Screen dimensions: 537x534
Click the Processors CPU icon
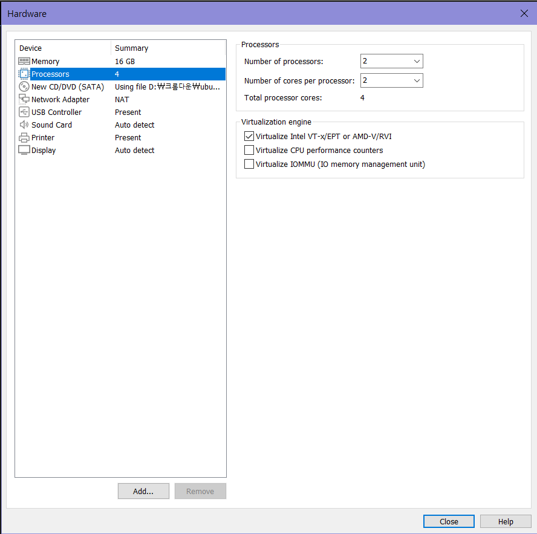[x=24, y=74]
